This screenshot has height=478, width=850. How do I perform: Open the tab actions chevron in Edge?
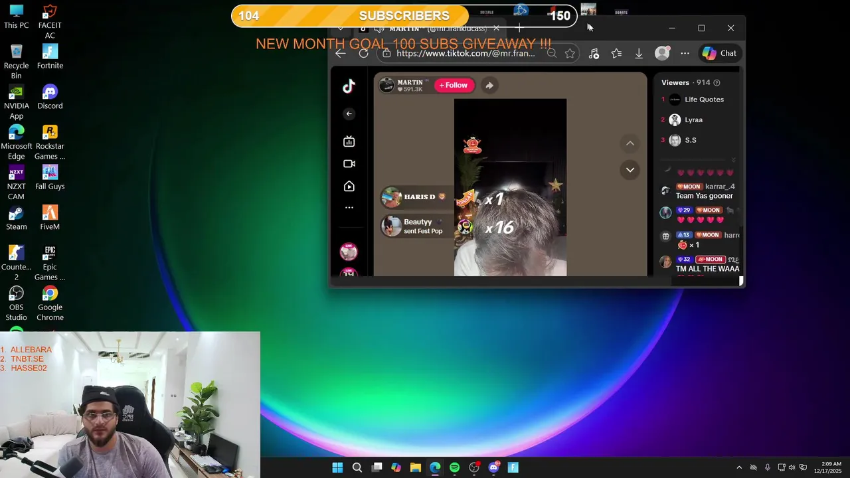(341, 29)
